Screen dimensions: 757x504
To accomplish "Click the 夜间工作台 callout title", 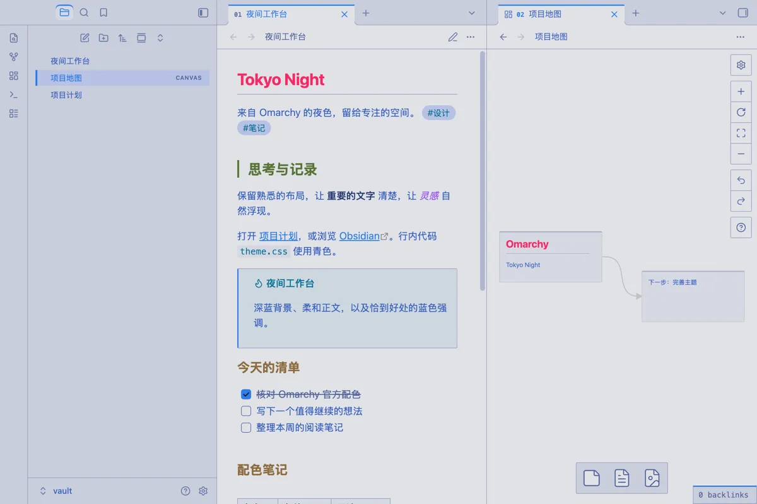I will (x=290, y=283).
